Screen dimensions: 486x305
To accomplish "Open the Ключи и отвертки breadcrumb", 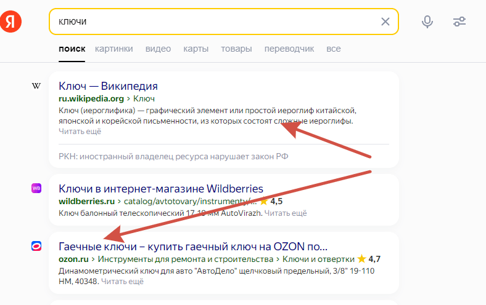I will point(318,259).
